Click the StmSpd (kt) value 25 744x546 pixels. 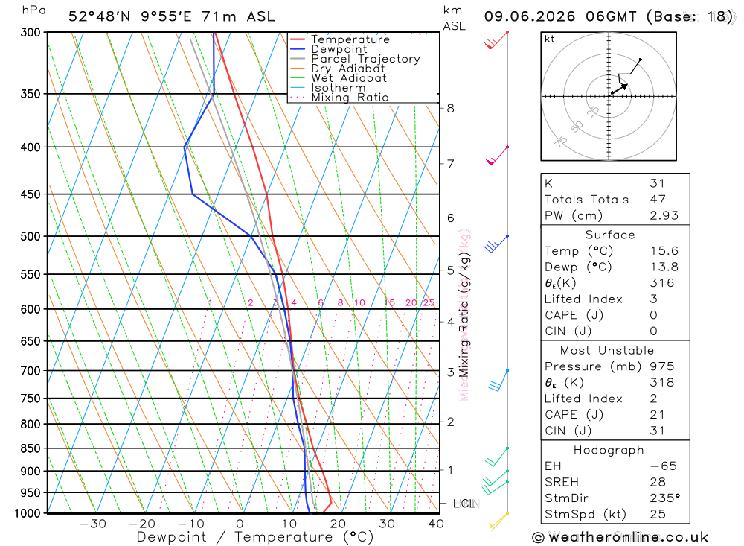click(x=658, y=515)
